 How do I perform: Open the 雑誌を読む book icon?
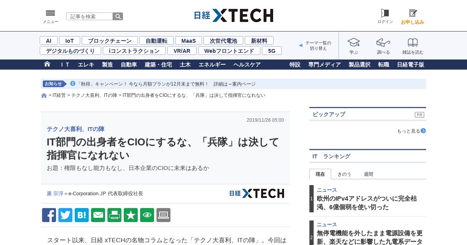click(413, 42)
